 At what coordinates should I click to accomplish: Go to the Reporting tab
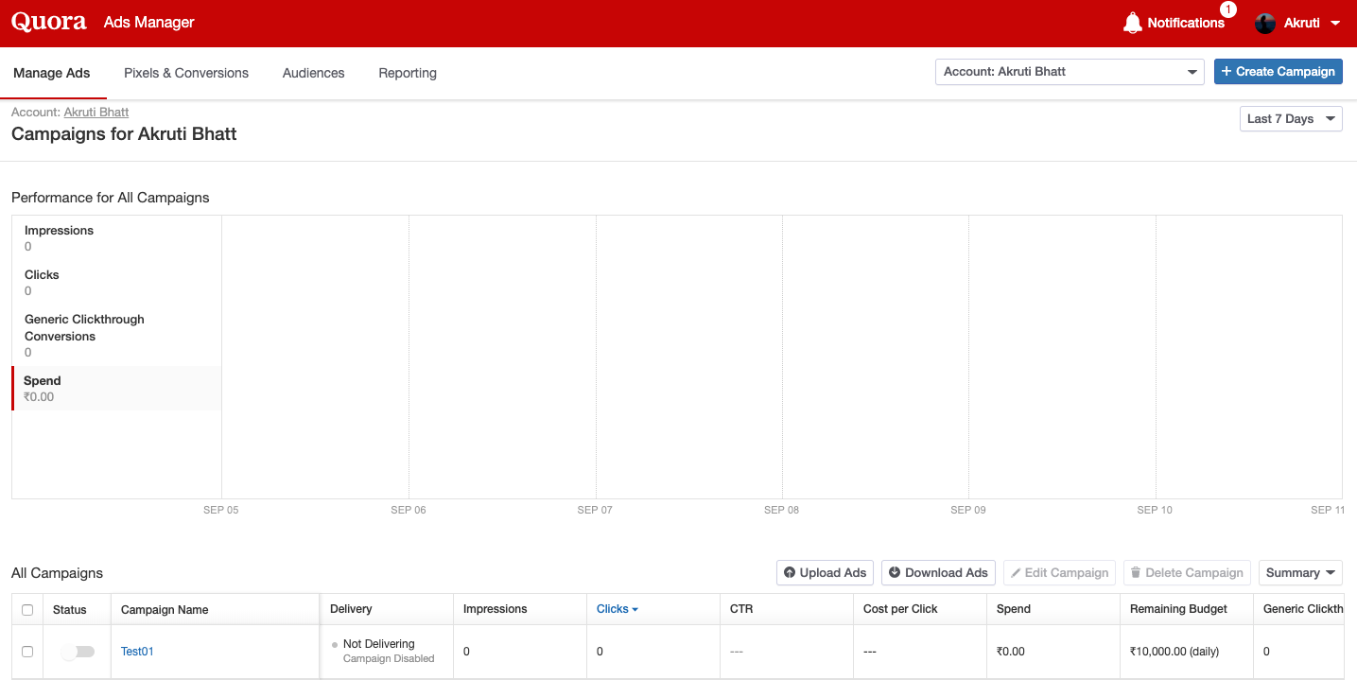408,73
